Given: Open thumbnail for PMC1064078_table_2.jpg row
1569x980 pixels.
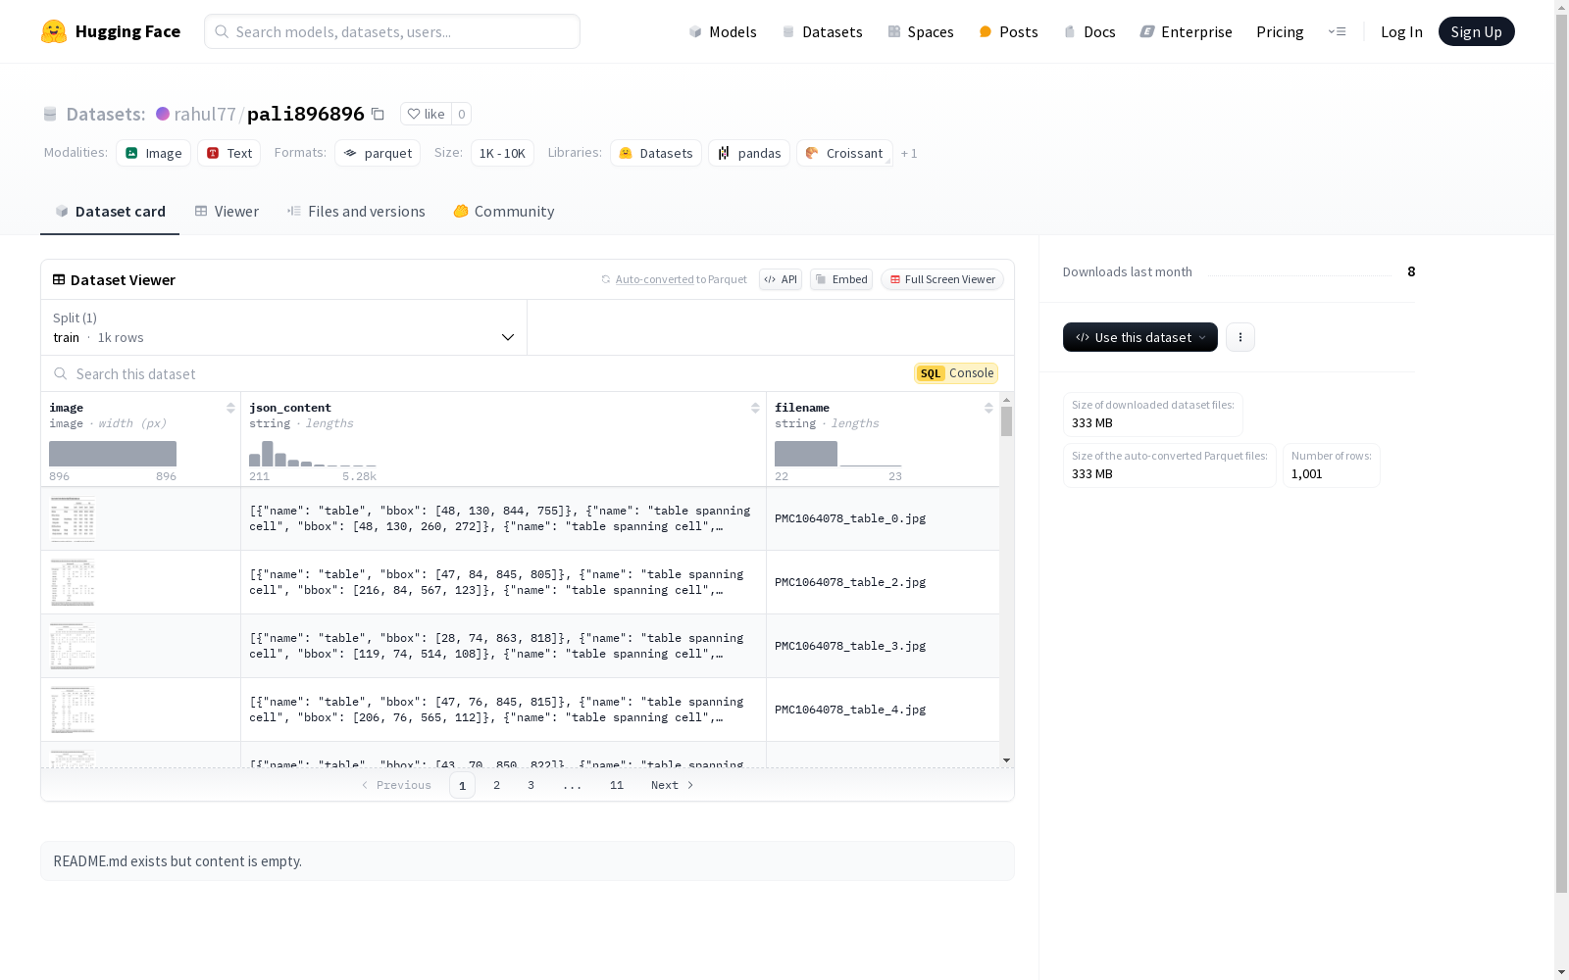Looking at the screenshot, I should pos(73,582).
